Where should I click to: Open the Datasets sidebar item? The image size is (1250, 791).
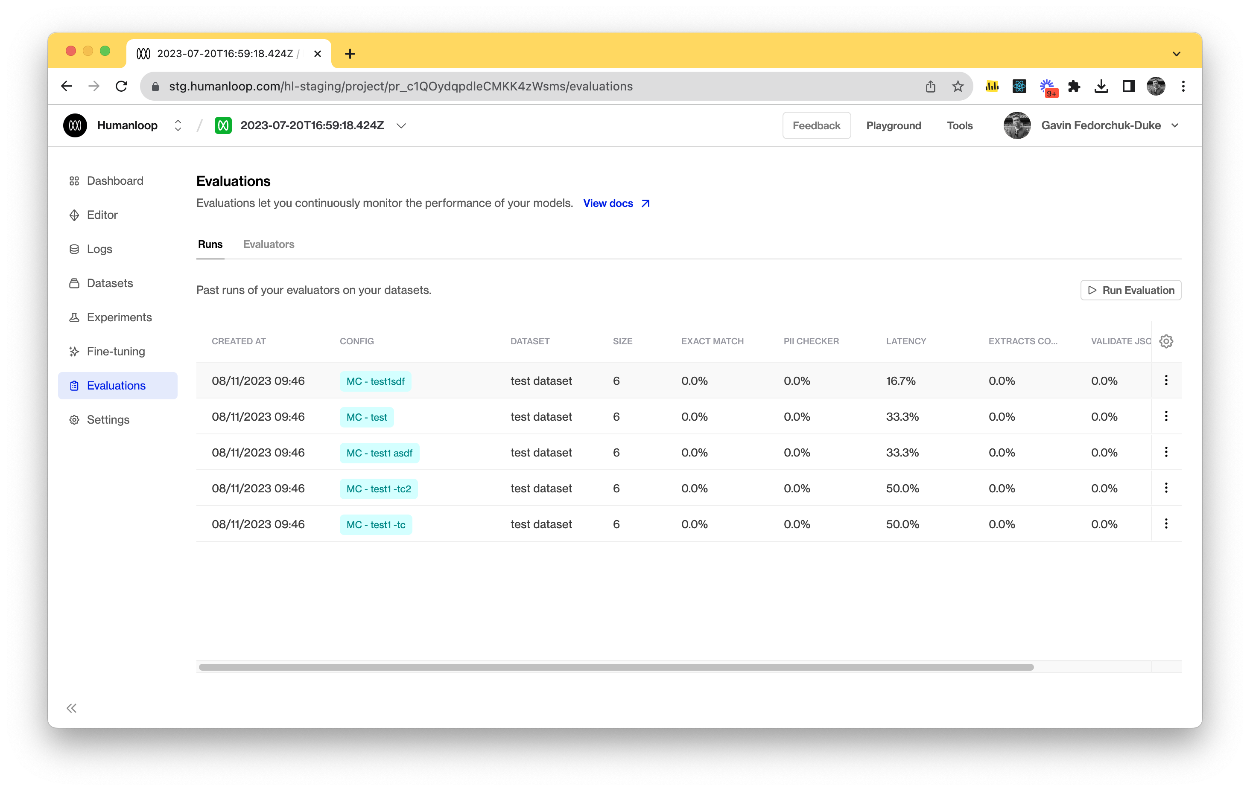pos(117,283)
